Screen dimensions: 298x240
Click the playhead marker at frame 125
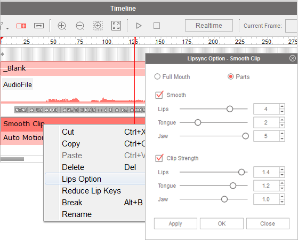click(135, 41)
